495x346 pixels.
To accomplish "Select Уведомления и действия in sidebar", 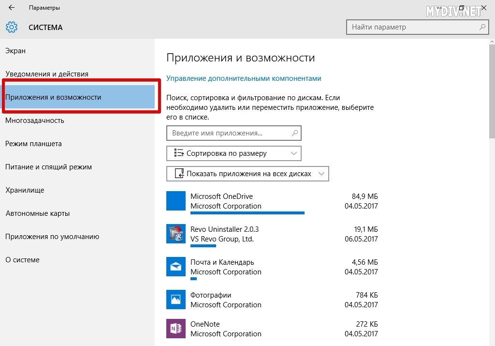I will [47, 74].
